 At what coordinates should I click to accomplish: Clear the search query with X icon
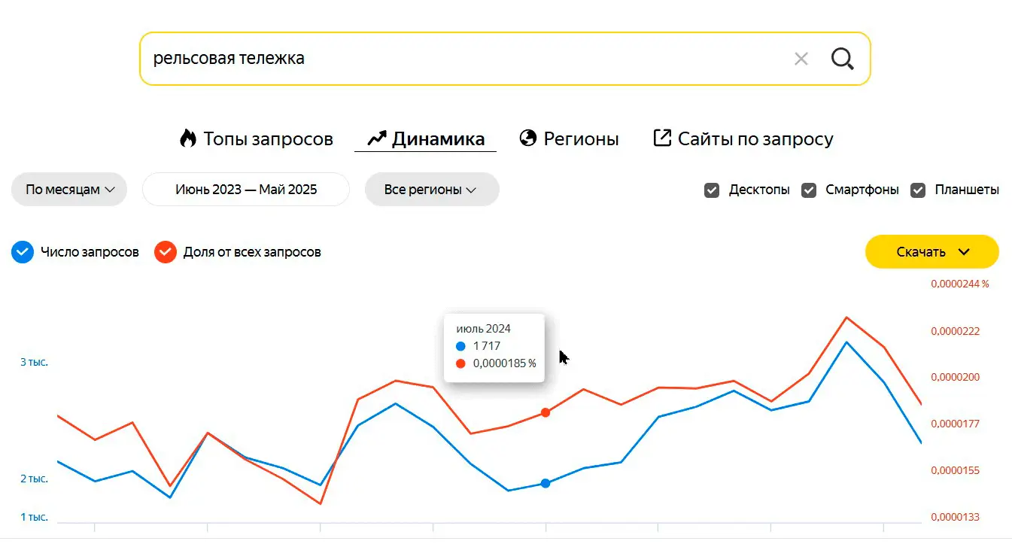801,59
